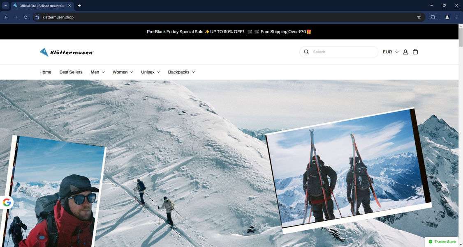Click the forward navigation arrow
This screenshot has width=463, height=247.
coord(16,17)
